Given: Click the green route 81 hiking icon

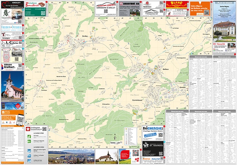Looking at the screenshot, I should 29,141.
